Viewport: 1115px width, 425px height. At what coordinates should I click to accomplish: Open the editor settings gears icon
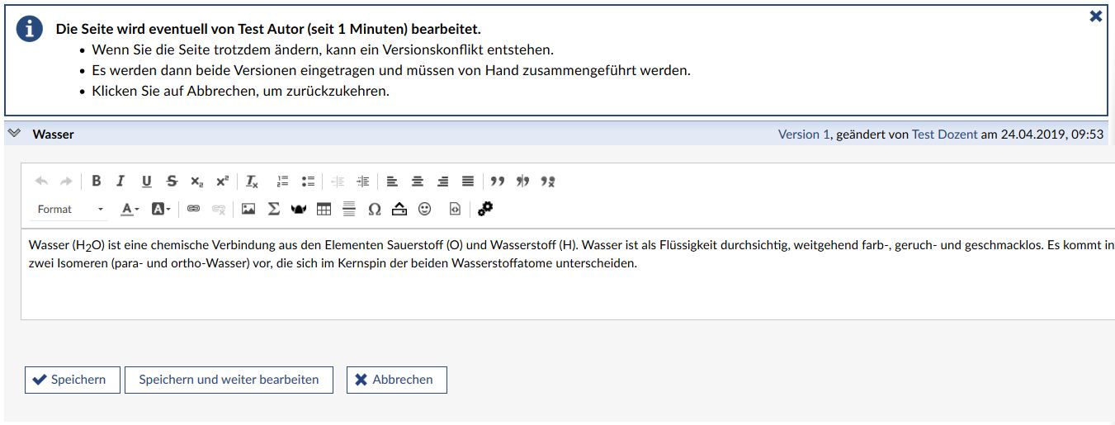coord(485,210)
